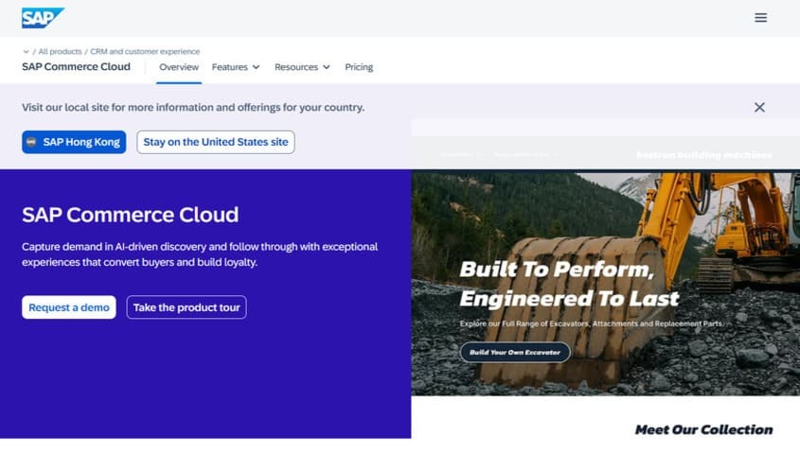This screenshot has height=454, width=800.
Task: Open the hamburger menu
Action: tap(761, 18)
